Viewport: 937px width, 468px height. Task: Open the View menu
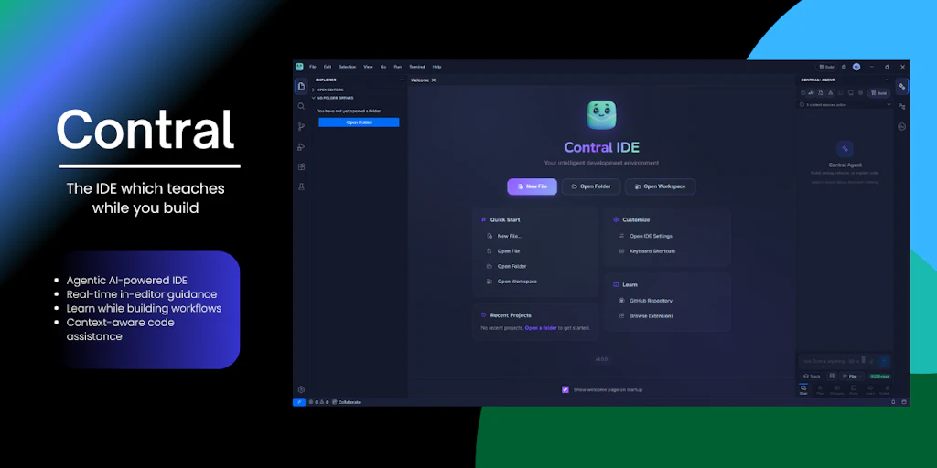(x=368, y=67)
